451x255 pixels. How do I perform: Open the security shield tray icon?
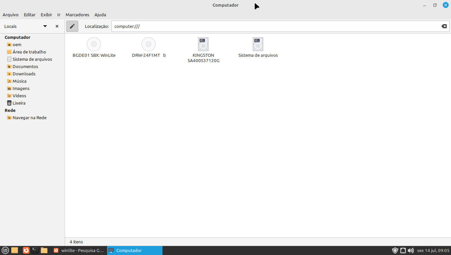[395, 250]
